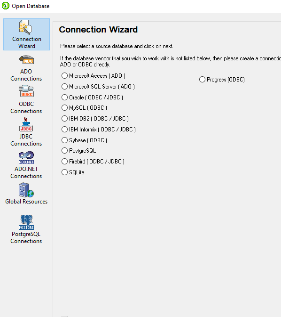
Task: Select the SQLite radio button
Action: pos(64,172)
